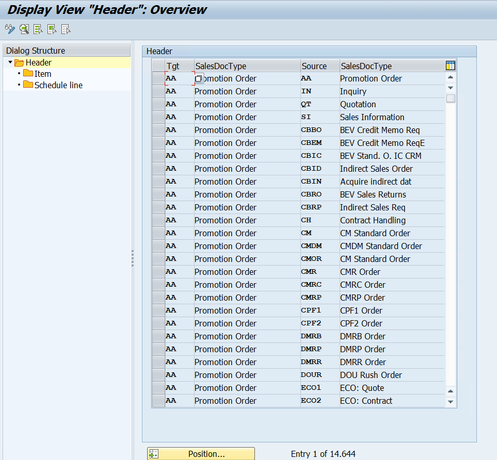This screenshot has width=497, height=460.
Task: Click the 'Indirect Sales Order' cell
Action: 392,169
